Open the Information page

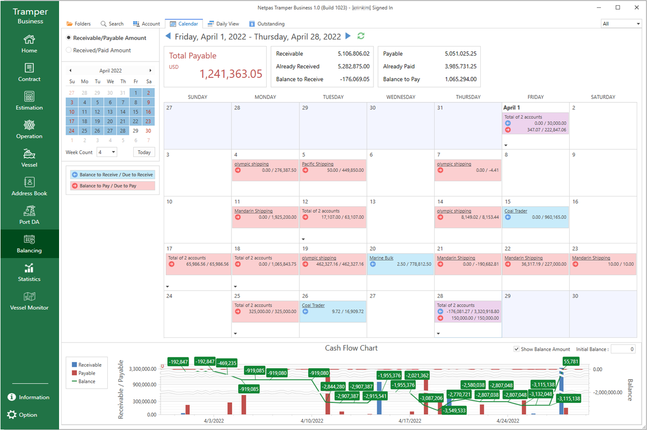pos(29,397)
